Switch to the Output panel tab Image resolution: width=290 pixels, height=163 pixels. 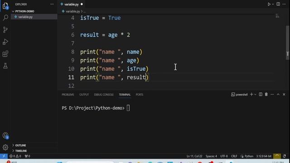point(84,95)
